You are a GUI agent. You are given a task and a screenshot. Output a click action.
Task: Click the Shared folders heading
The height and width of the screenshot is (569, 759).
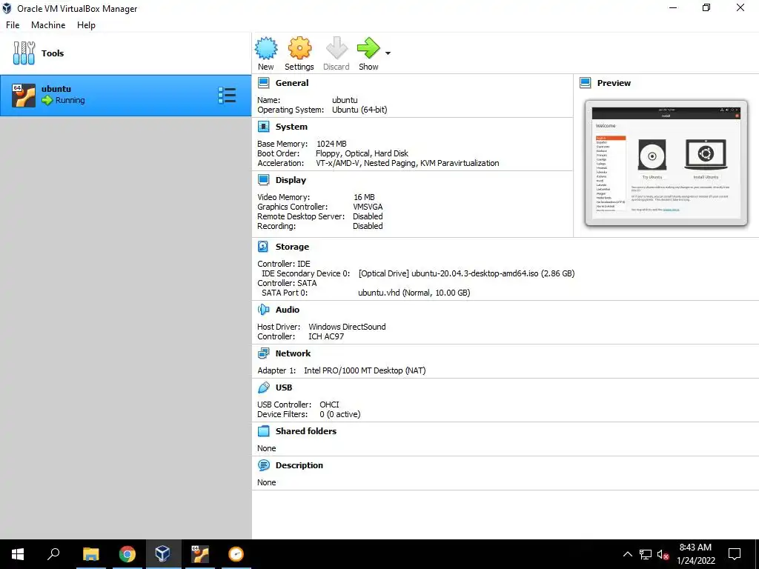(306, 431)
